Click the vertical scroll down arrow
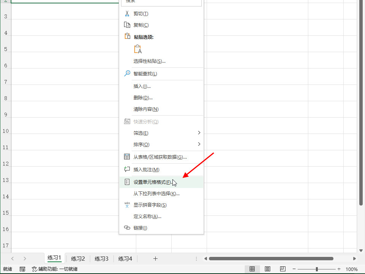365x274 pixels. pyautogui.click(x=361, y=250)
